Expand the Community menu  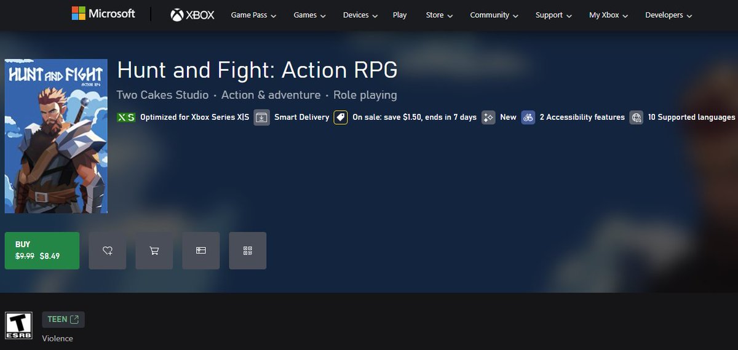pyautogui.click(x=494, y=15)
